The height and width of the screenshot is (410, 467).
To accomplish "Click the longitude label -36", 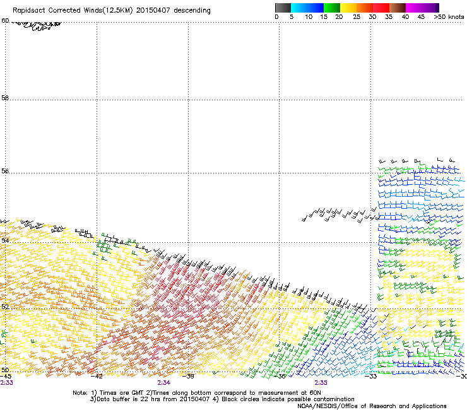I will tap(280, 377).
